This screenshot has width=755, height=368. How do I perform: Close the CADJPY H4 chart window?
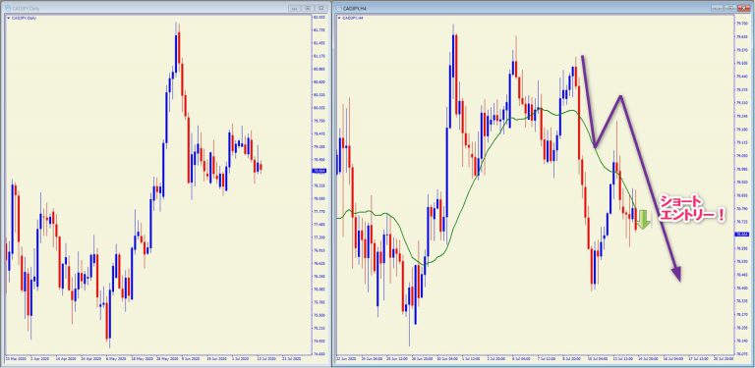point(744,8)
